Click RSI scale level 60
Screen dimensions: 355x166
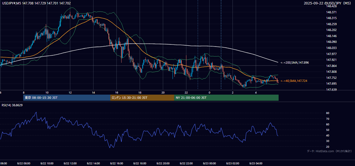coord(328,124)
